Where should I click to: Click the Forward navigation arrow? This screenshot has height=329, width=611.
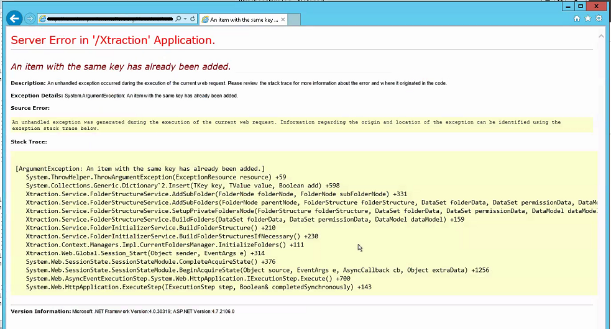click(29, 19)
